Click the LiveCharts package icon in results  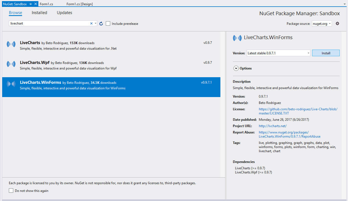pos(11,44)
